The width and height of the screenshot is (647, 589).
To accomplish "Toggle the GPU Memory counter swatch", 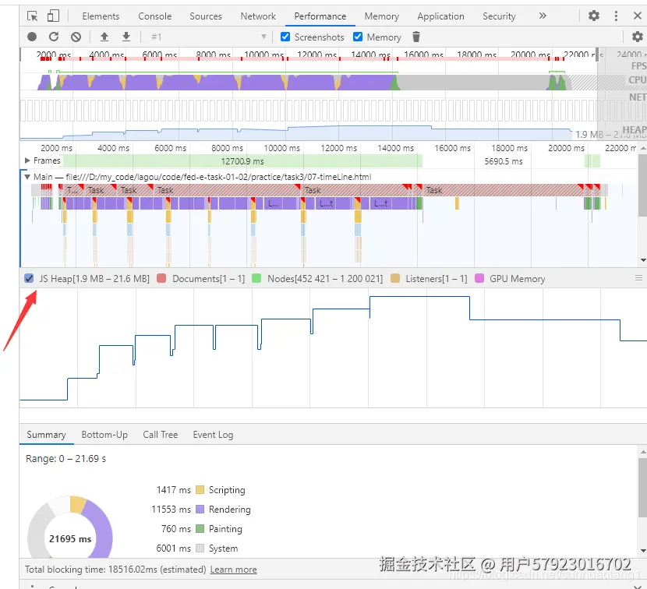I will pos(479,278).
